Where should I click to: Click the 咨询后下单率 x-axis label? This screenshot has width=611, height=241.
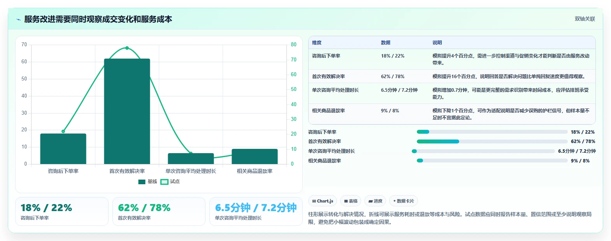[63, 171]
